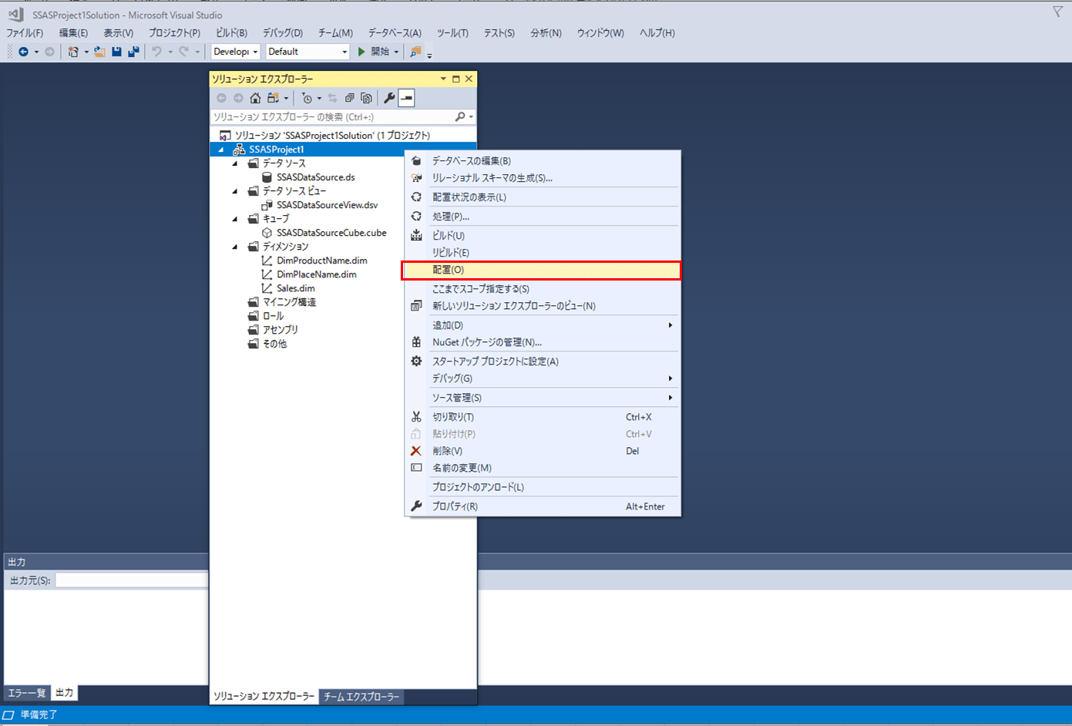Switch to the チーム エクスプローラー tab
Viewport: 1072px width, 726px height.
(x=361, y=697)
